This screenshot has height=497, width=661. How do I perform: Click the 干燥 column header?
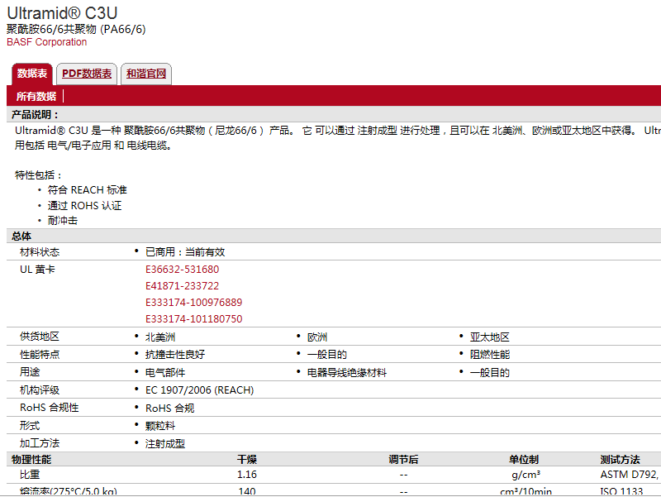coord(247,460)
